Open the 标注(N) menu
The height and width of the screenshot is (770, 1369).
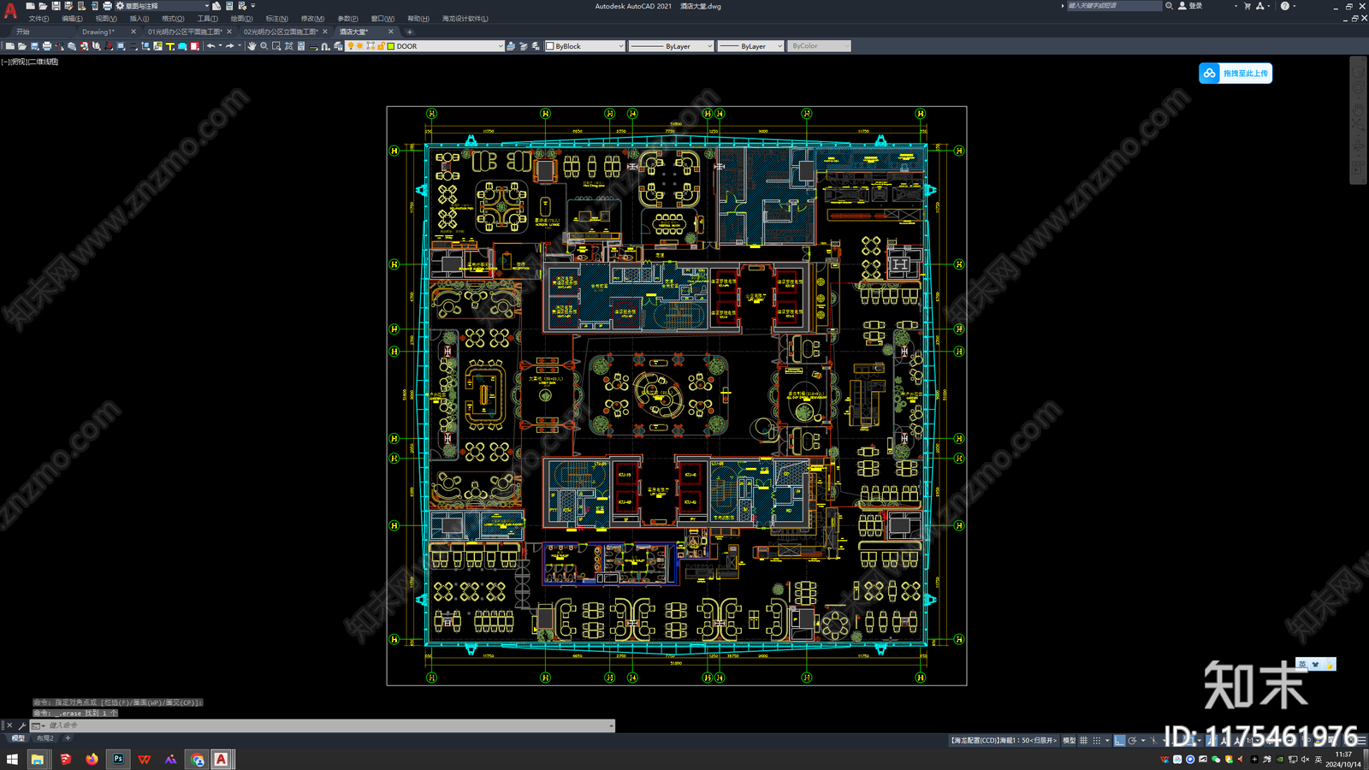(276, 19)
